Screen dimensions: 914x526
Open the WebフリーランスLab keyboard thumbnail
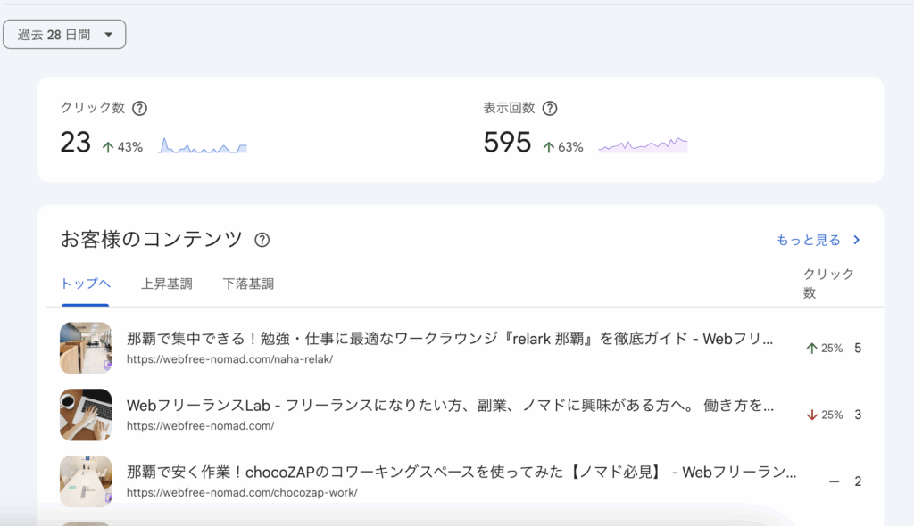coord(86,415)
